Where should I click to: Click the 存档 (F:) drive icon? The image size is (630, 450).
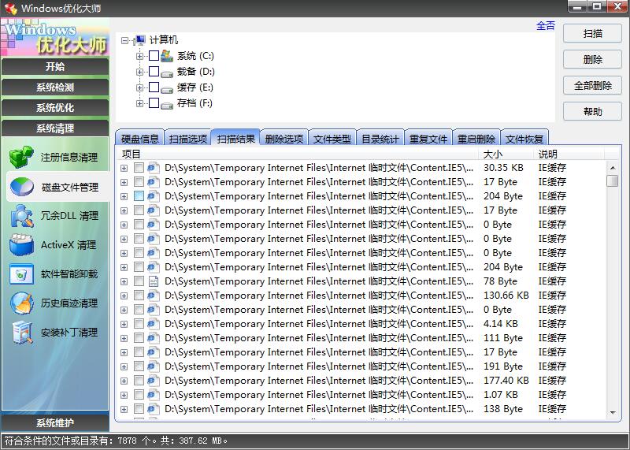[x=167, y=105]
